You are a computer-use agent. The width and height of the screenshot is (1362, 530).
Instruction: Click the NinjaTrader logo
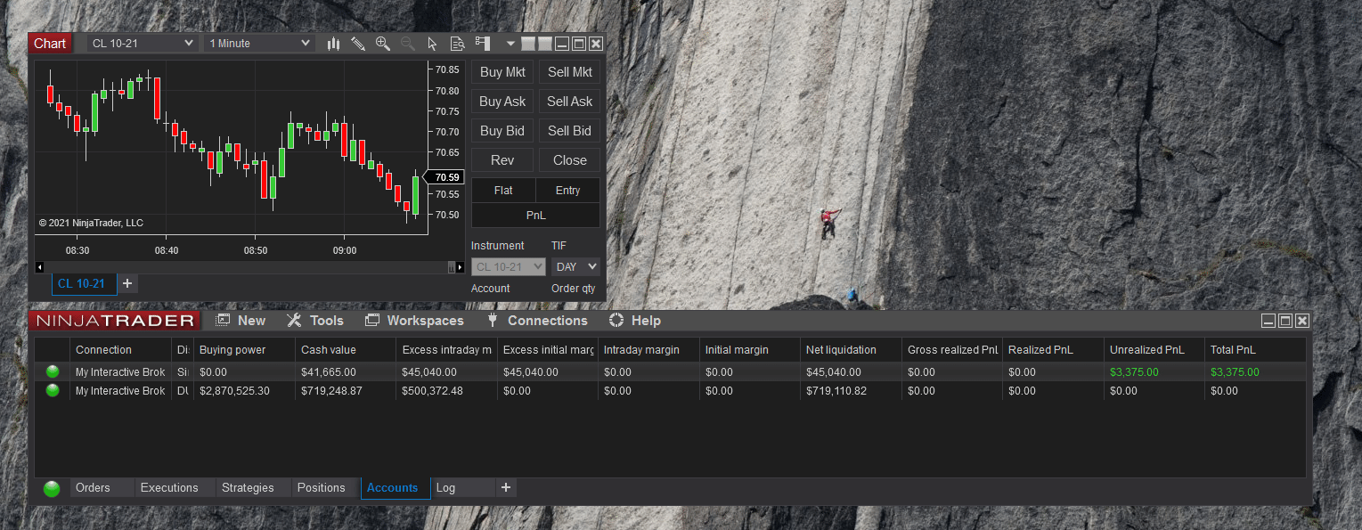click(114, 321)
